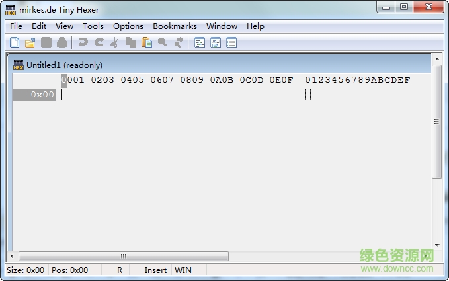The image size is (449, 281).
Task: Click the ASCII pane caret box
Action: click(308, 95)
